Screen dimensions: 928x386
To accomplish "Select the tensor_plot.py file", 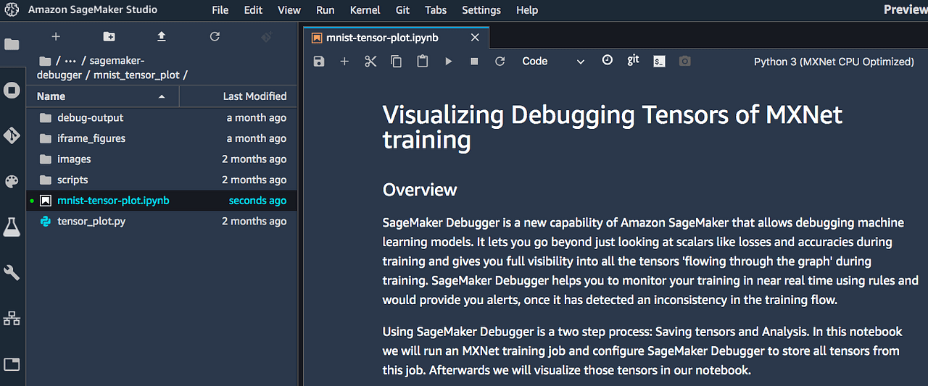I will (162, 222).
